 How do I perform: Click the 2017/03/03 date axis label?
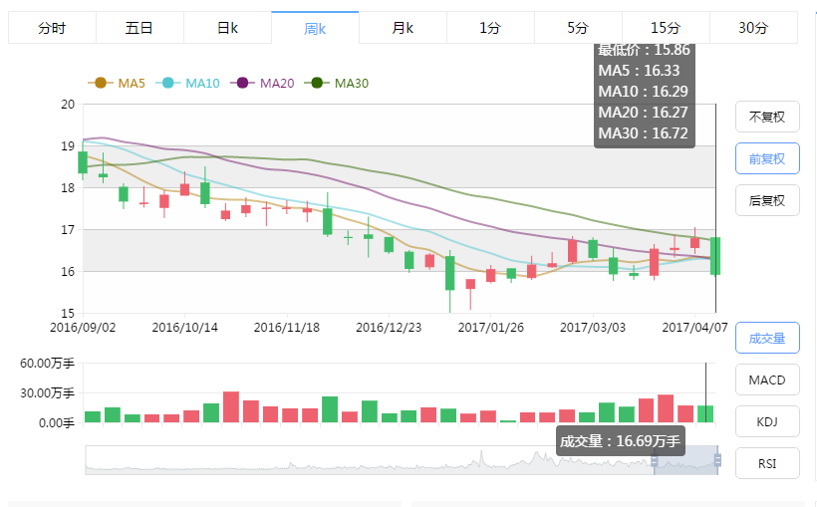point(593,328)
